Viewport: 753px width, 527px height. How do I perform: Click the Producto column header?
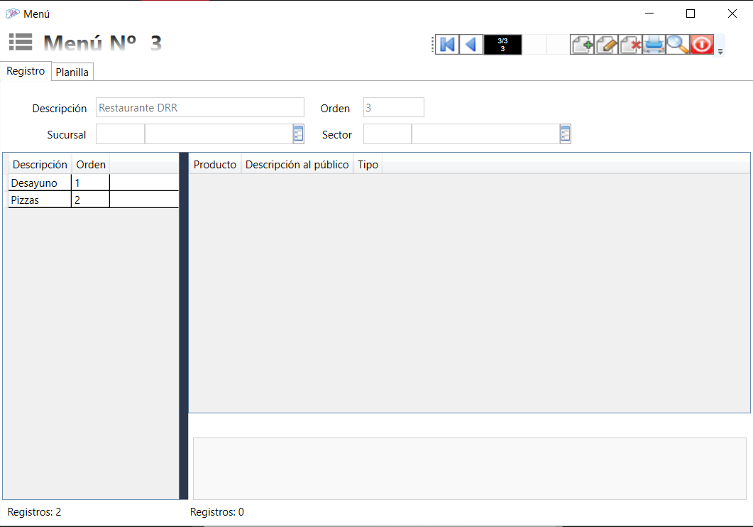coord(215,165)
